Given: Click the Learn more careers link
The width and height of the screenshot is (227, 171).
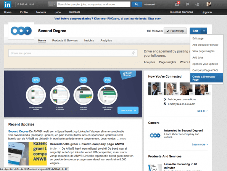Looking at the screenshot, I should click(x=200, y=144).
